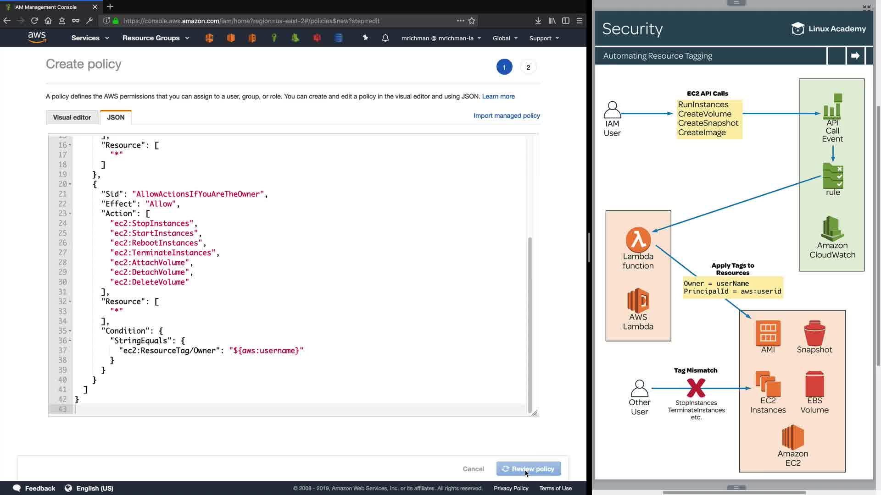Open the notifications bell icon
Screen dimensions: 881x495
point(385,38)
